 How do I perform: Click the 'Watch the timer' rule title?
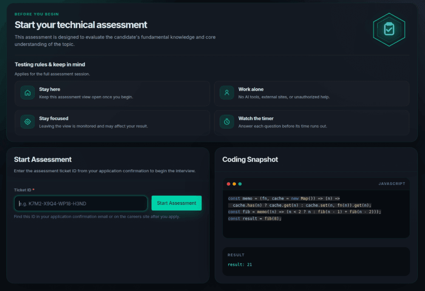click(x=256, y=118)
